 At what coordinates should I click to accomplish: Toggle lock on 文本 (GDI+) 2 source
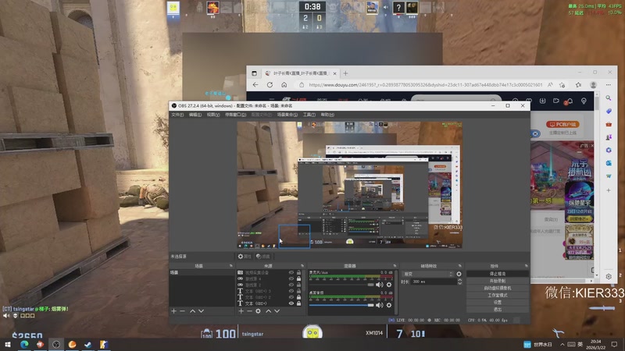click(x=298, y=297)
